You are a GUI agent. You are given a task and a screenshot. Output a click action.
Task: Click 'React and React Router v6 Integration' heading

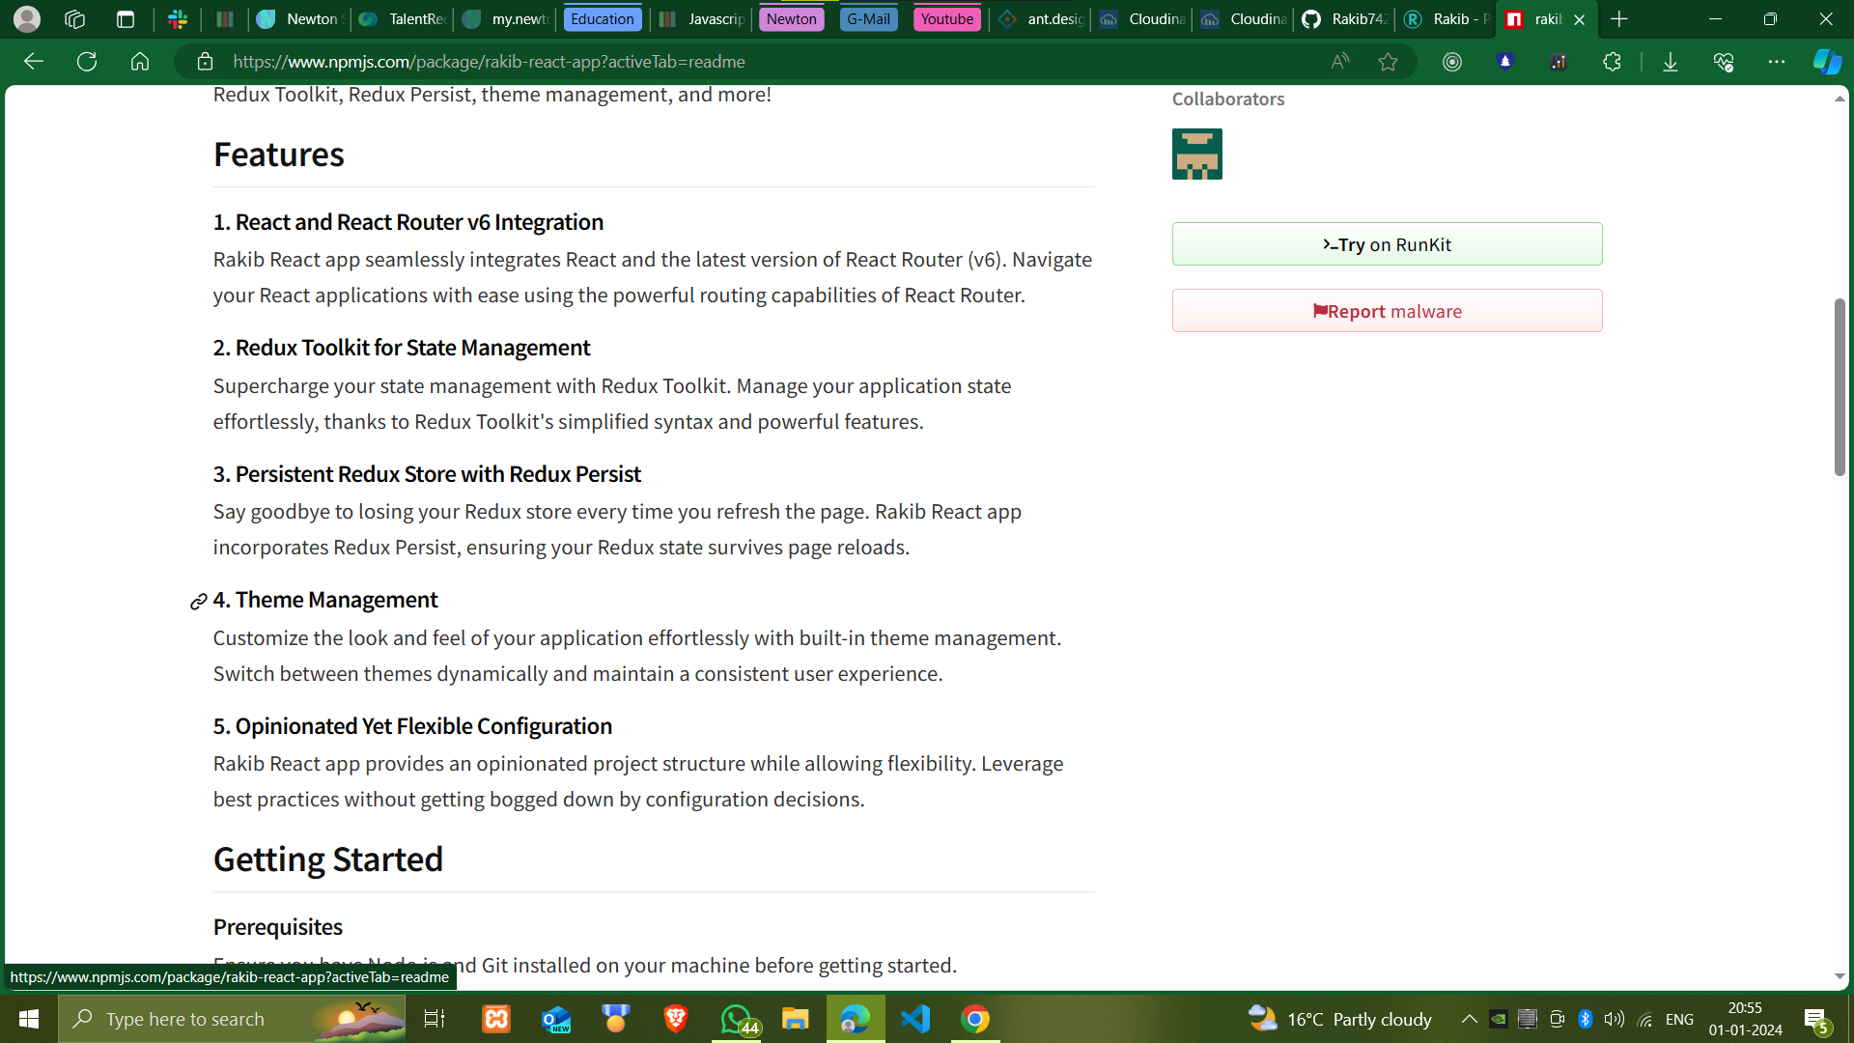pos(408,222)
